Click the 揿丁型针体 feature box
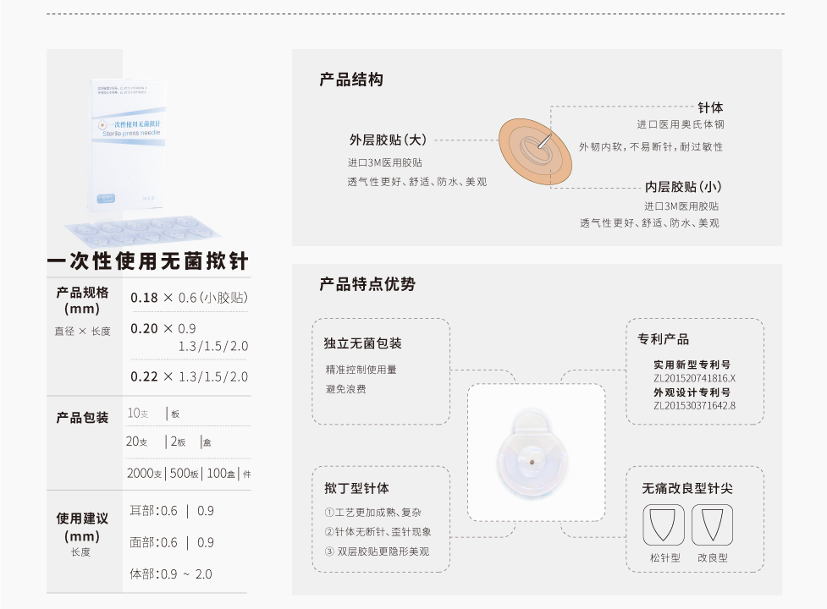 tap(381, 519)
